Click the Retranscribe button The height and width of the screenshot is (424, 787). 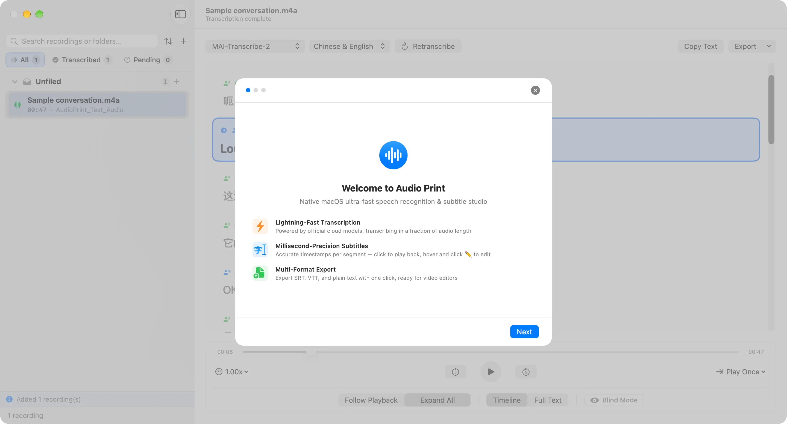click(428, 46)
